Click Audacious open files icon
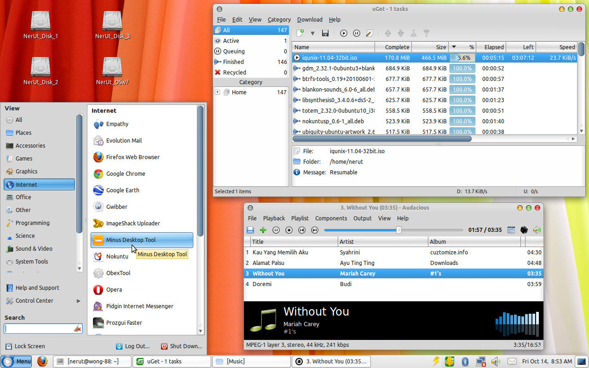 [250, 230]
